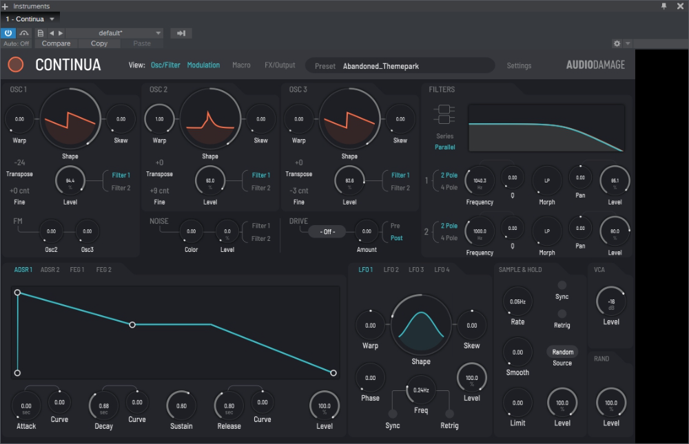Click the RAND Level knob
This screenshot has height=444, width=689.
pos(610,403)
